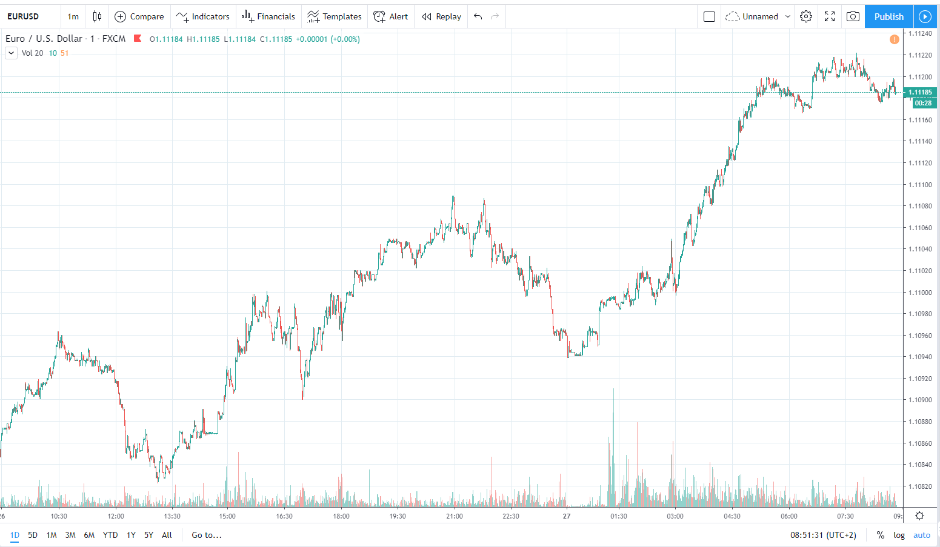
Task: Create a new Alert
Action: click(x=391, y=16)
